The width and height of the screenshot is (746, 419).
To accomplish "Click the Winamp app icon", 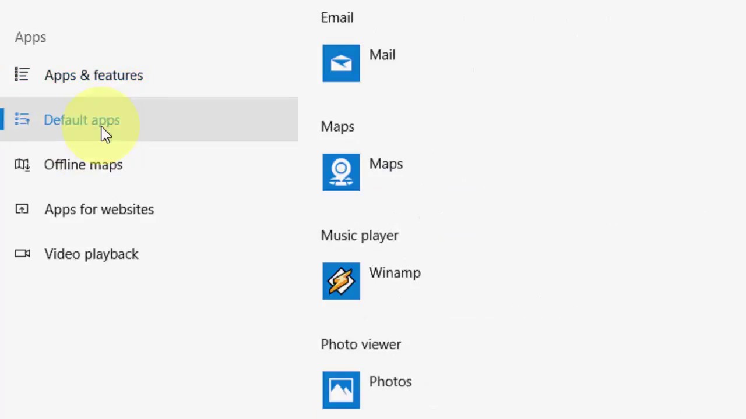I will (x=341, y=280).
